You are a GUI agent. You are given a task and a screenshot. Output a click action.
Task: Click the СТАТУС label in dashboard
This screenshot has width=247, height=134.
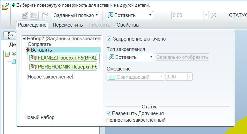point(238,15)
